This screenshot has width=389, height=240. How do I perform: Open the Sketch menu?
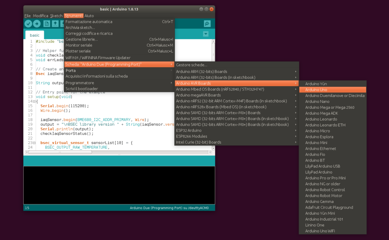pyautogui.click(x=56, y=16)
